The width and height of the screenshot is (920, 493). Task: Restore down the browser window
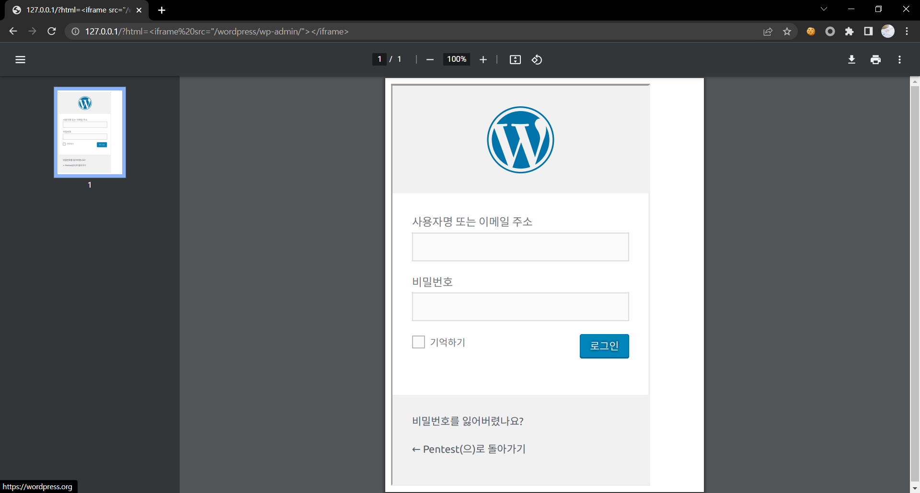878,9
